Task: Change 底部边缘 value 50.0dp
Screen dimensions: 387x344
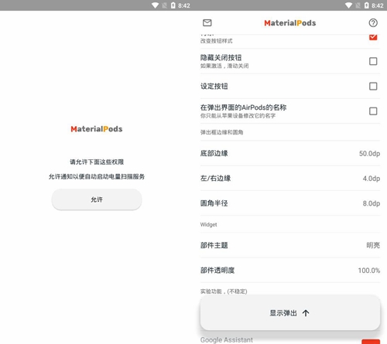Action: [x=369, y=154]
